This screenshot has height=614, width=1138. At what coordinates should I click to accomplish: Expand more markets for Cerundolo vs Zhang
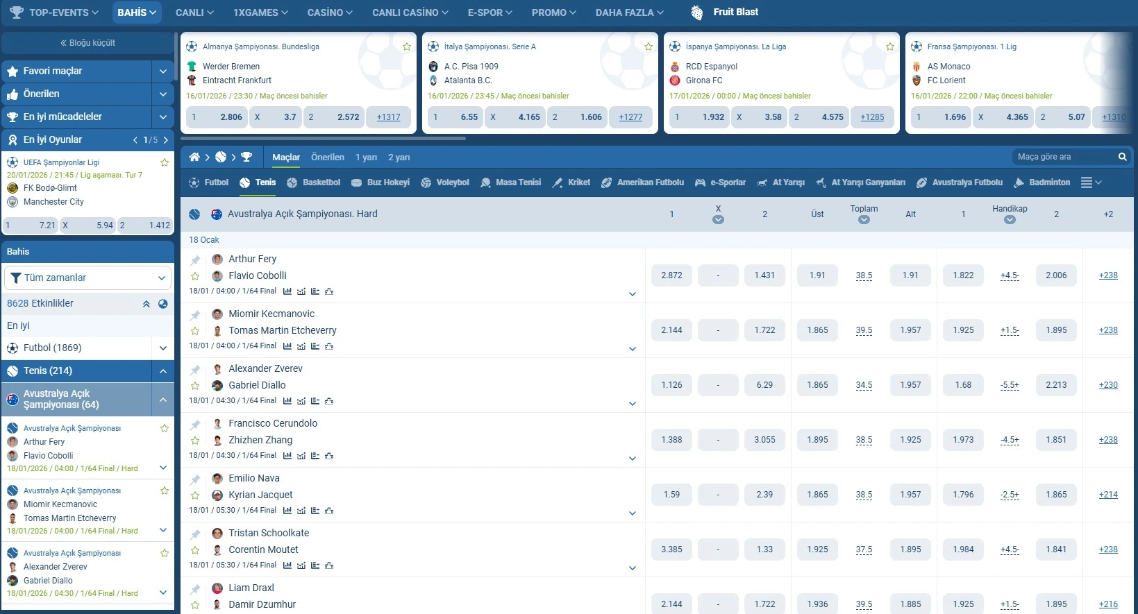click(x=632, y=459)
